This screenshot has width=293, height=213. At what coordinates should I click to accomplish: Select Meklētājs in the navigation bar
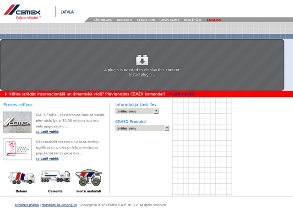(x=193, y=20)
